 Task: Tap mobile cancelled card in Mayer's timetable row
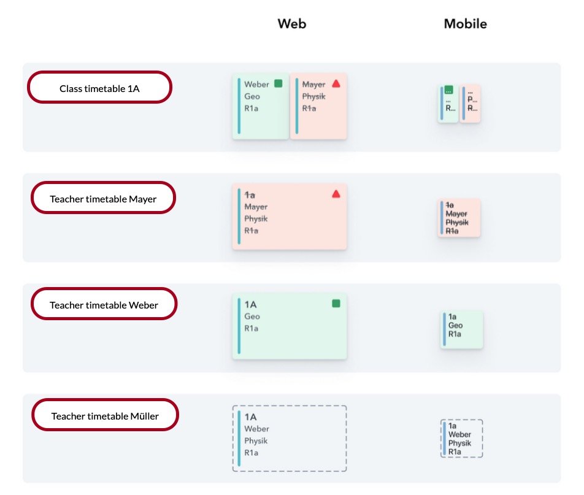click(459, 218)
